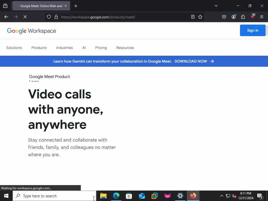This screenshot has width=268, height=201.
Task: Bookmark this page with star
Action: (x=200, y=17)
